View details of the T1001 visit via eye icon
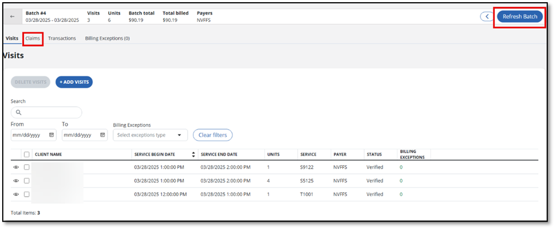 (16, 195)
